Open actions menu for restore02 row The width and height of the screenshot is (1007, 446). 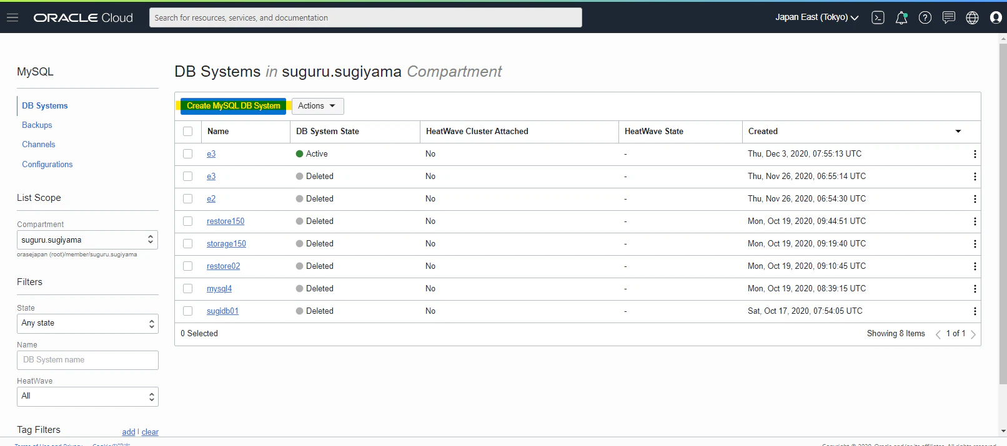tap(975, 266)
